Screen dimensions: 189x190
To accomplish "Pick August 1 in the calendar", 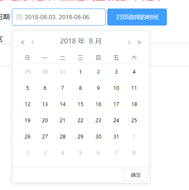I will click(x=80, y=72).
